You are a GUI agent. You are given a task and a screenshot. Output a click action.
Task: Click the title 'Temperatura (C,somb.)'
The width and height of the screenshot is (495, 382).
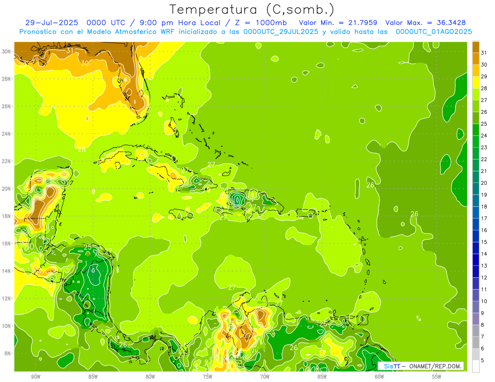tap(252, 9)
